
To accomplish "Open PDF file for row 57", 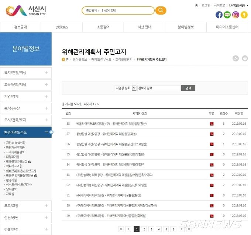I will pyautogui.click(x=212, y=134).
